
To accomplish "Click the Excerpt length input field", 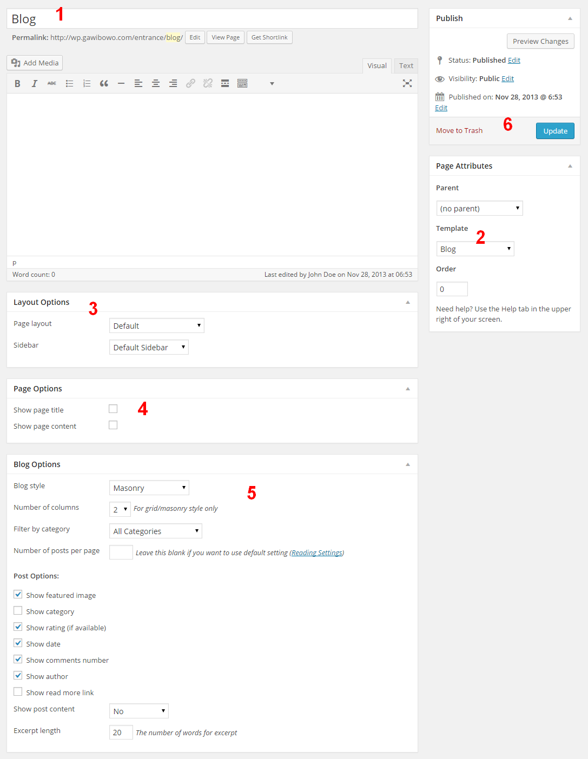I will point(121,733).
